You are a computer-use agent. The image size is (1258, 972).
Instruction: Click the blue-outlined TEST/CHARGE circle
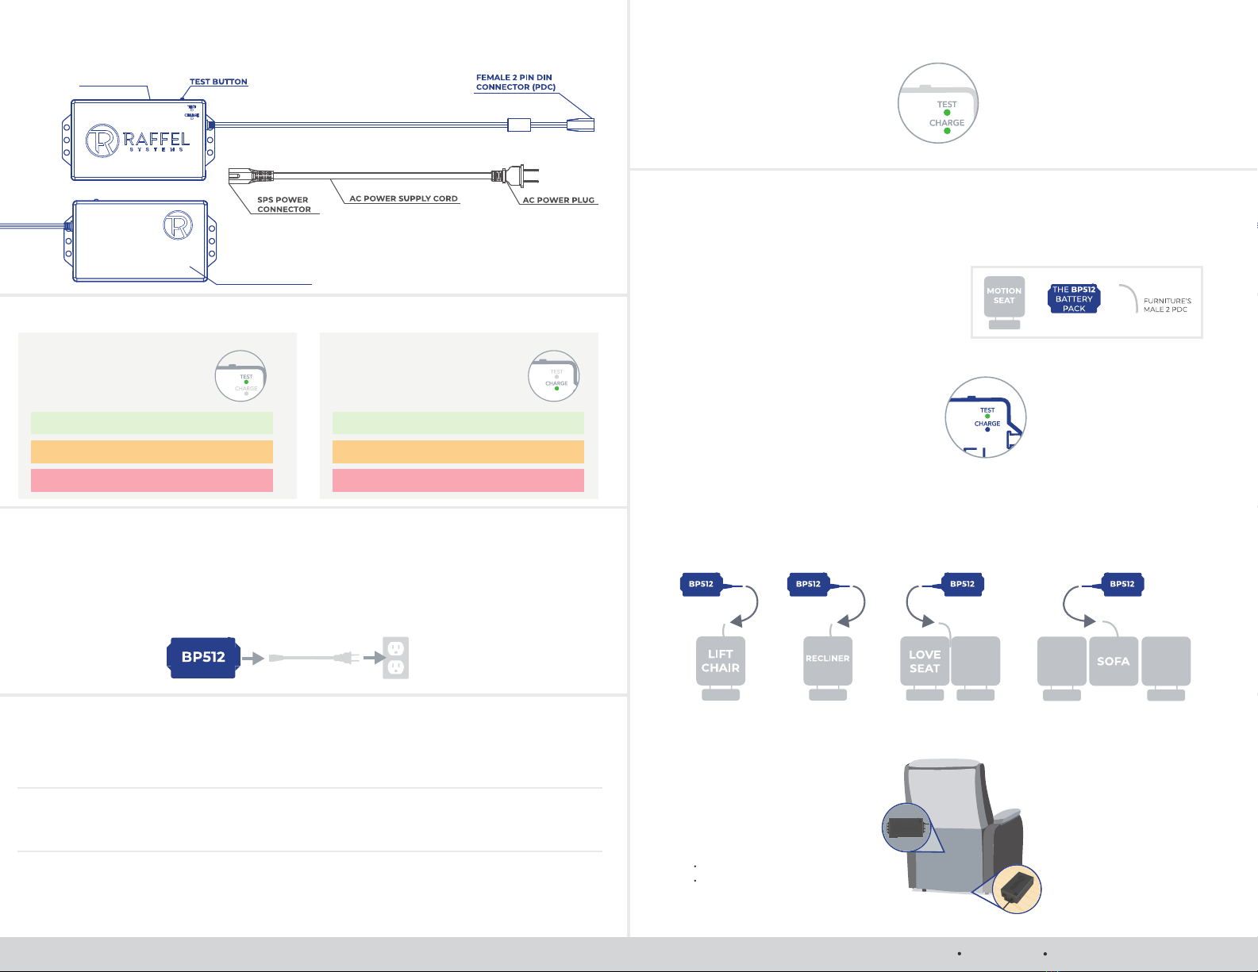[x=986, y=417]
